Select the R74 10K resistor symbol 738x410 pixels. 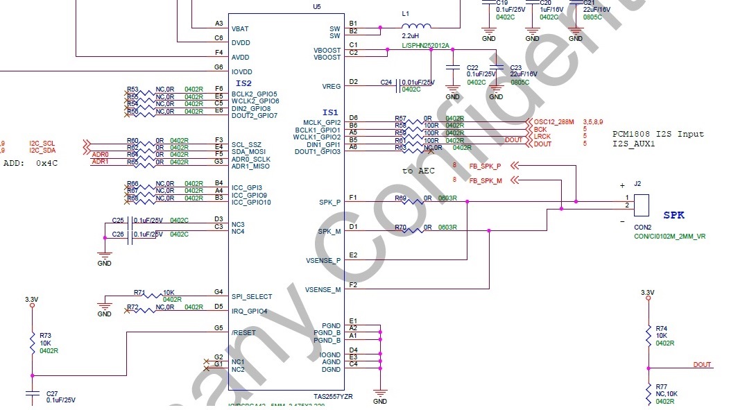649,336
